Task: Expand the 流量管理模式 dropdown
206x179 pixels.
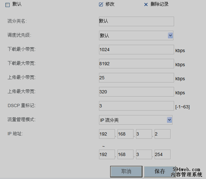Action: click(136, 120)
